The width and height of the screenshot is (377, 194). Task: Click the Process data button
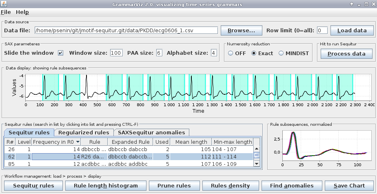coord(346,54)
